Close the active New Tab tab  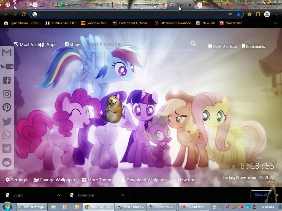[190, 5]
